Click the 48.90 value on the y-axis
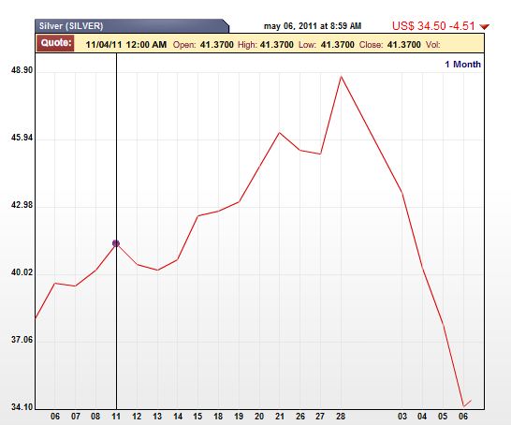 click(x=22, y=70)
